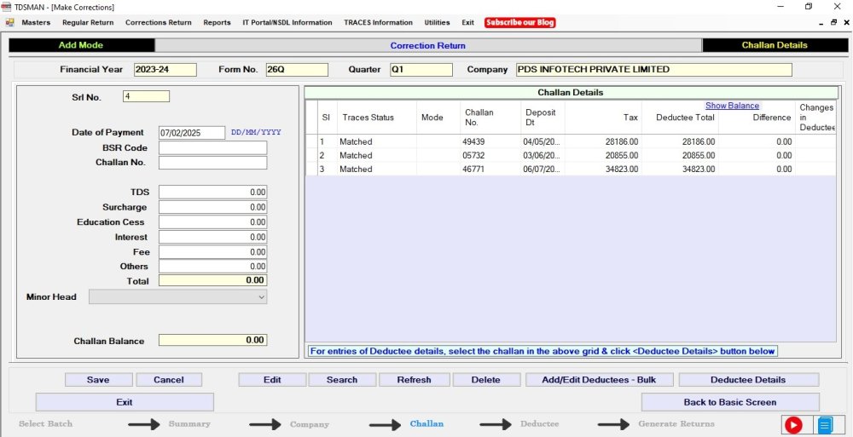Click the TDS amount field
The image size is (853, 437).
pyautogui.click(x=212, y=192)
